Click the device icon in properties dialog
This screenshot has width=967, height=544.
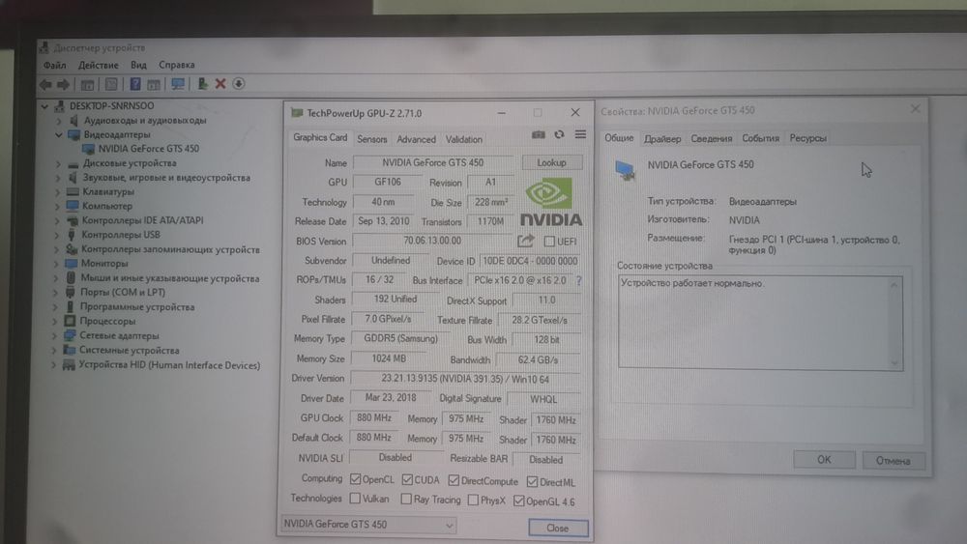coord(626,169)
